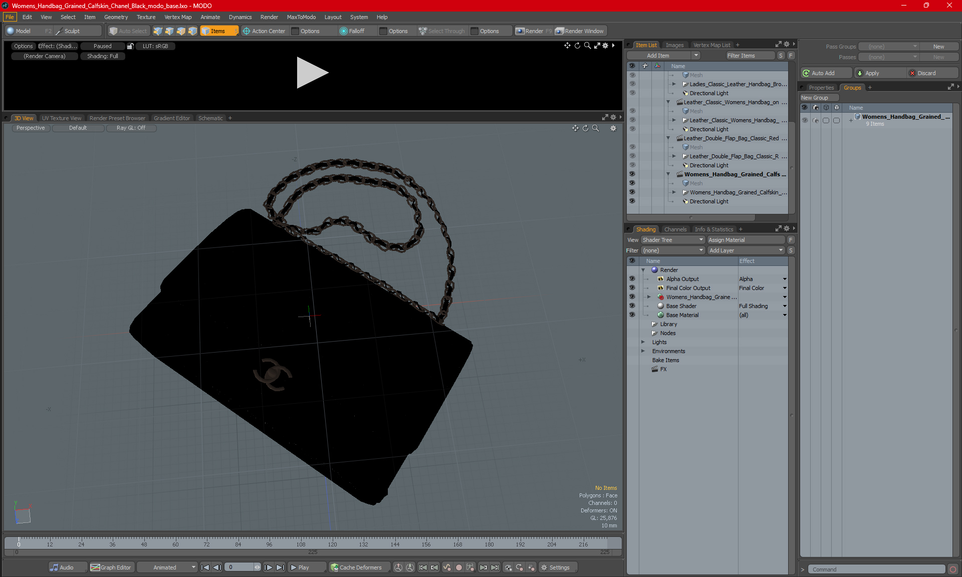Open Pass Groups (none) dropdown
Viewport: 962px width, 577px height.
pos(888,47)
